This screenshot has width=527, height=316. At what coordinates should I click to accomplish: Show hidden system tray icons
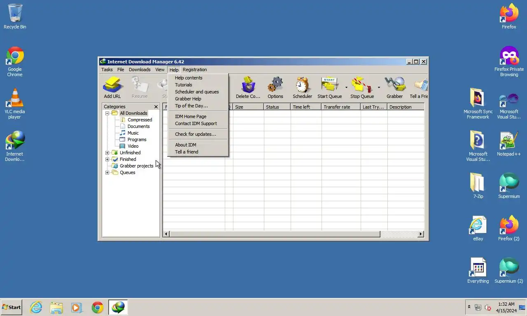point(469,307)
